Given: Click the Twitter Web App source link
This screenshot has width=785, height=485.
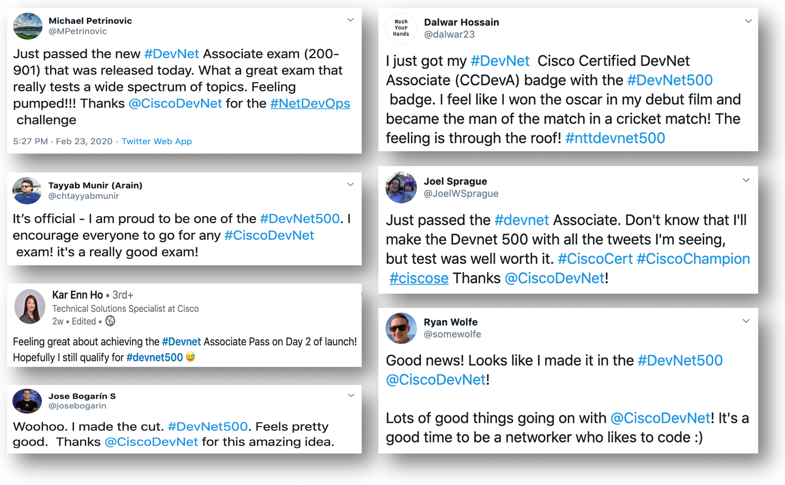Looking at the screenshot, I should 157,141.
